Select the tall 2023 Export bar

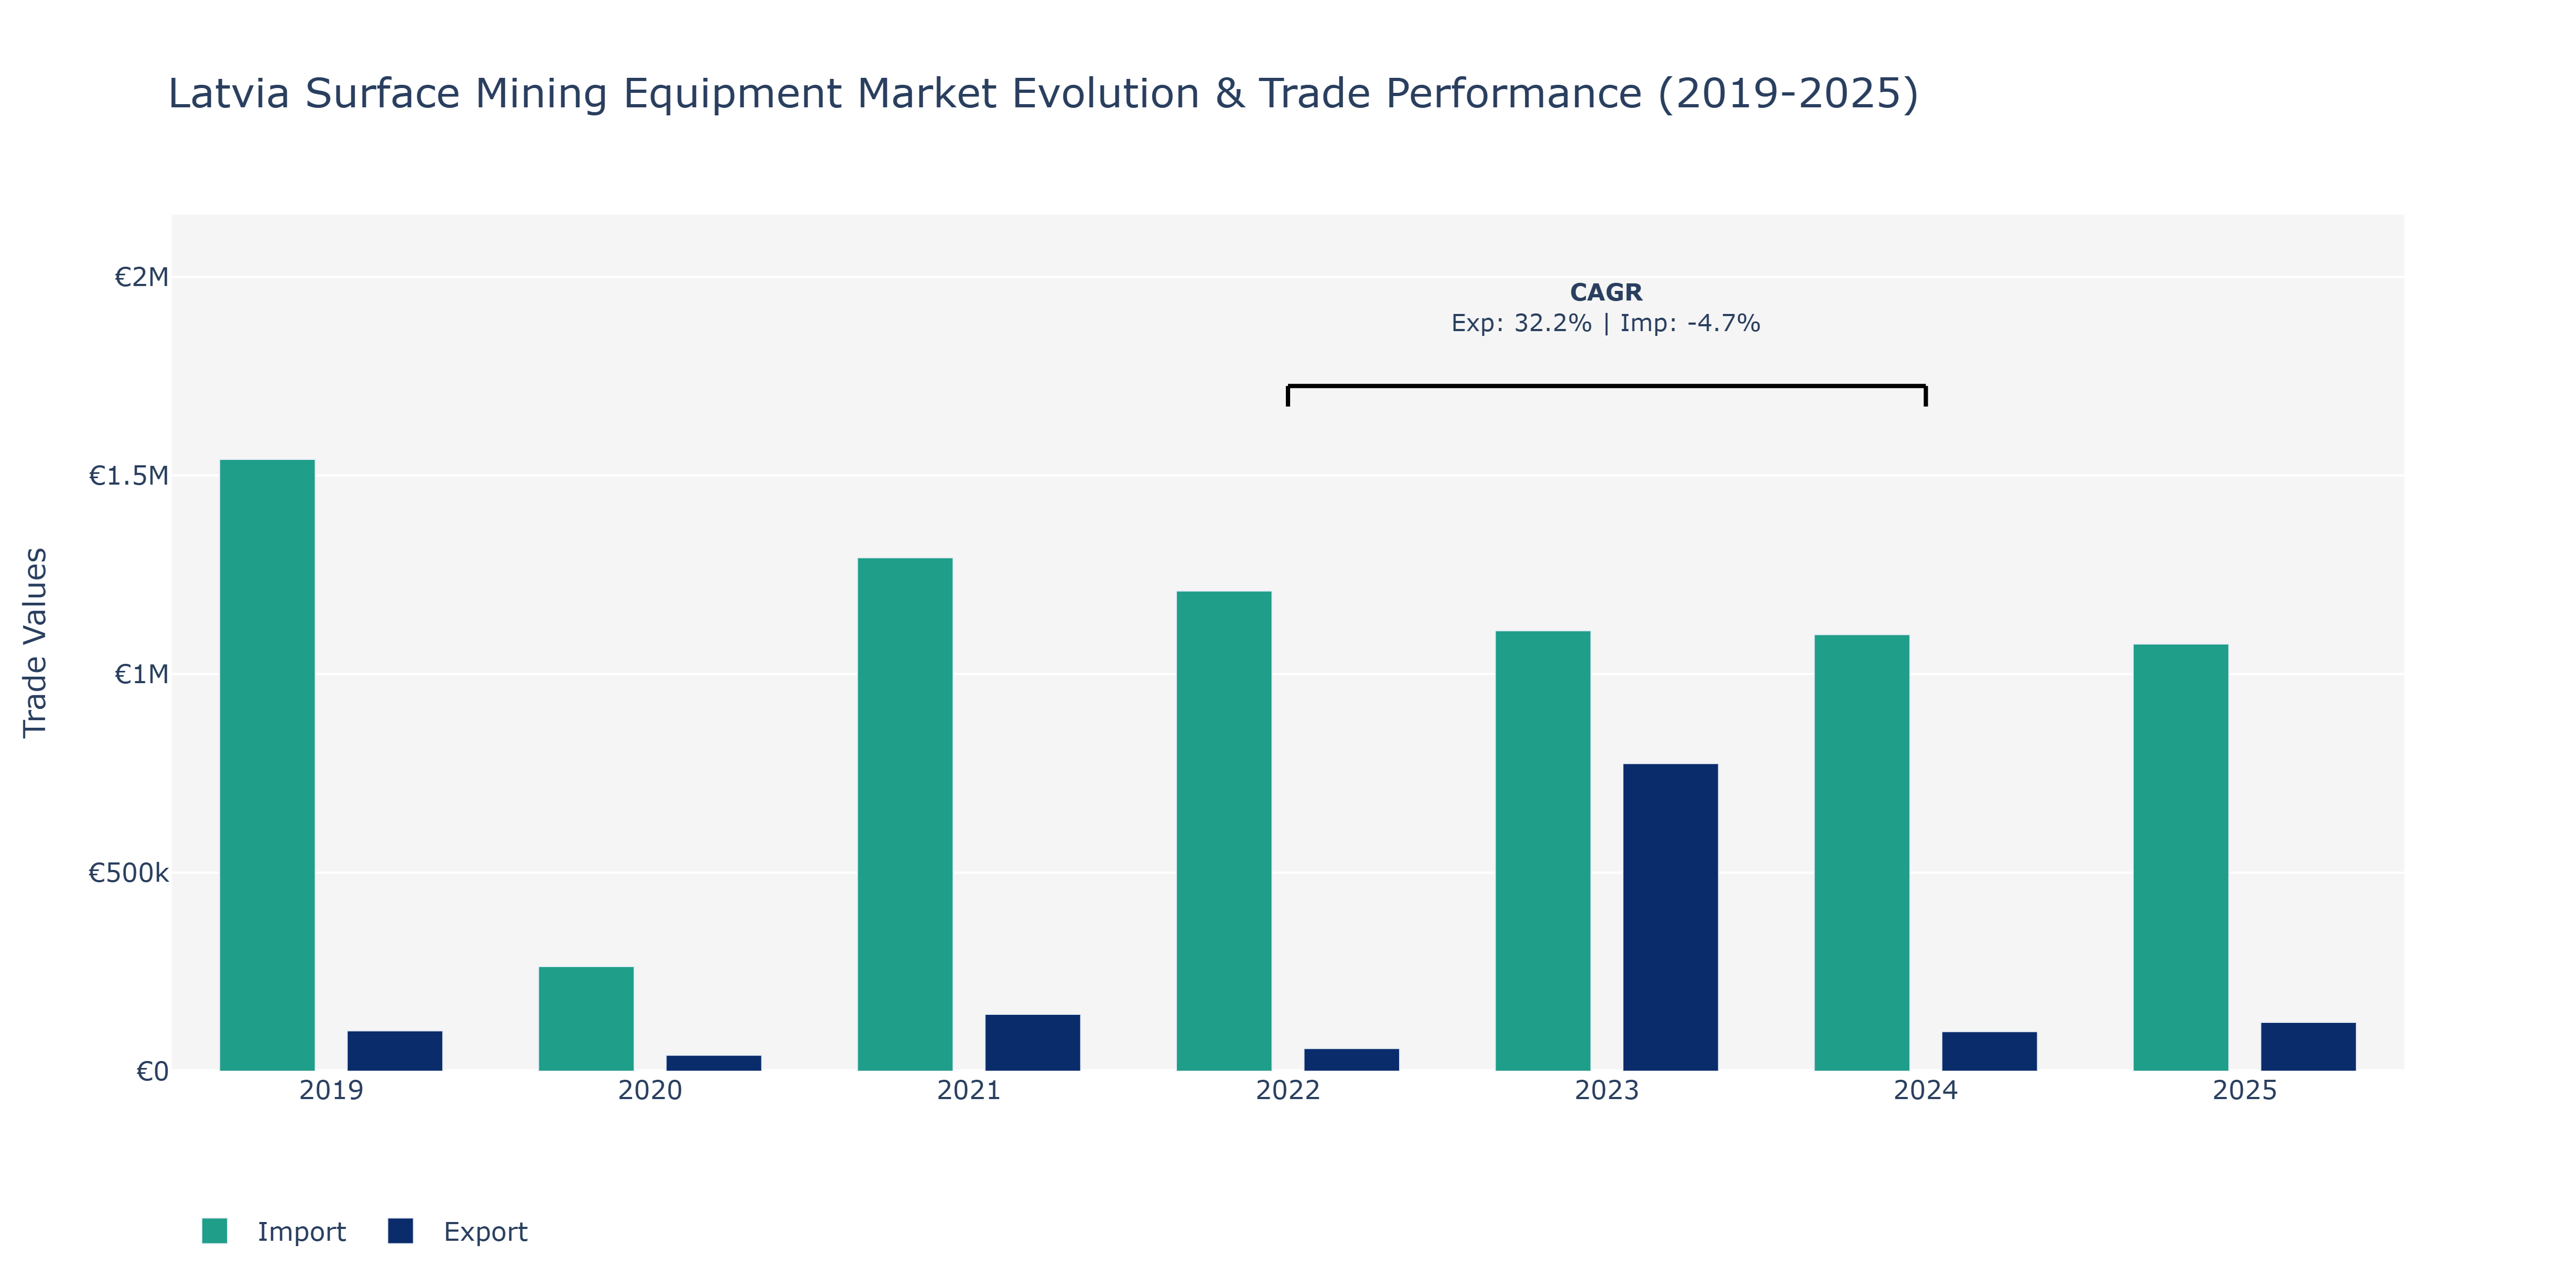coord(1671,917)
